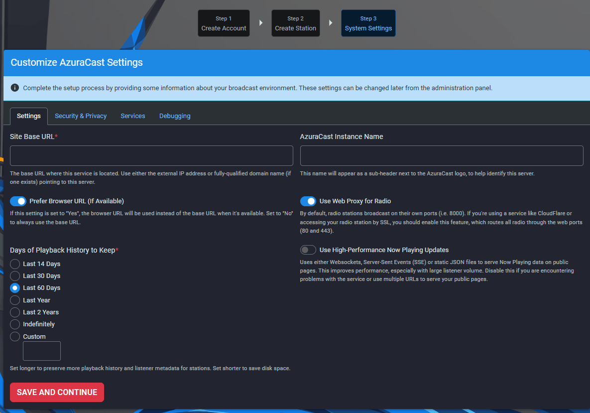Open the Debugging tab
The width and height of the screenshot is (590, 413).
tap(175, 116)
